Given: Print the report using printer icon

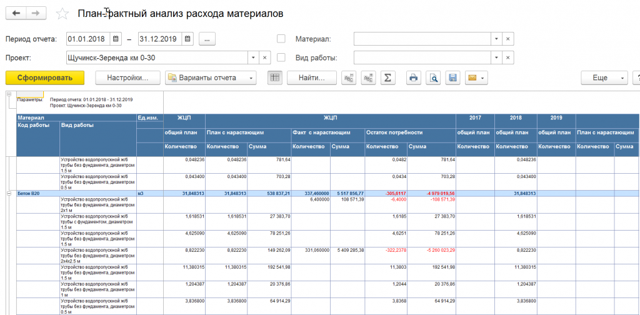Looking at the screenshot, I should point(413,77).
